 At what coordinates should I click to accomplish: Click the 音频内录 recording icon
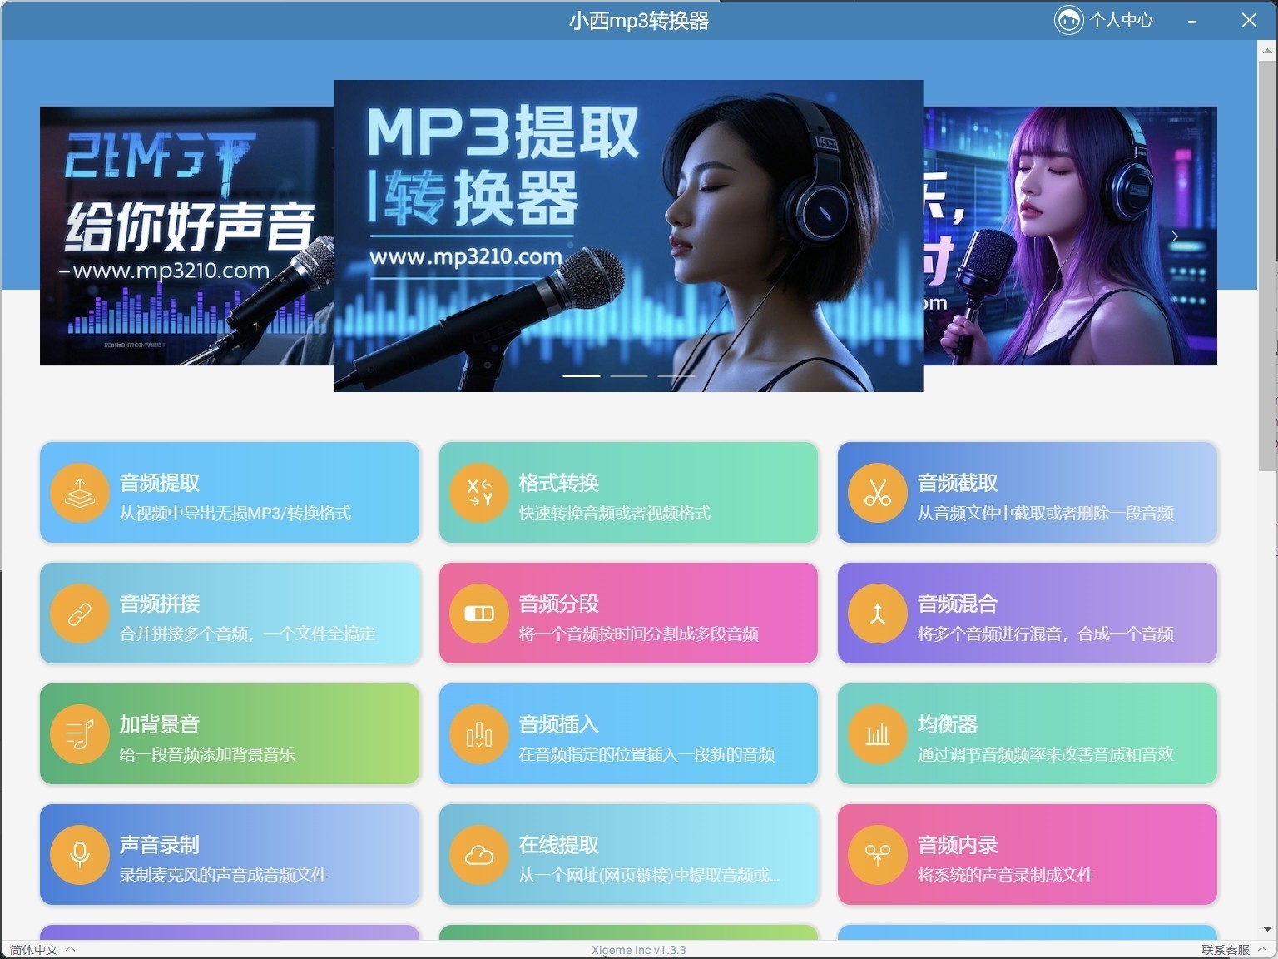[x=878, y=855]
